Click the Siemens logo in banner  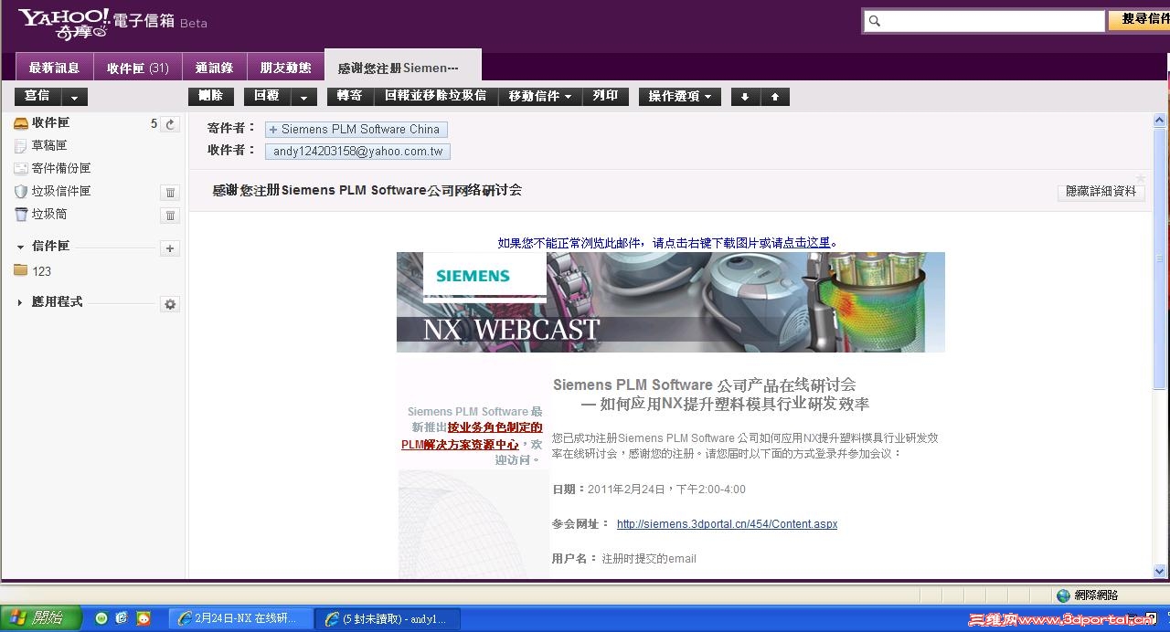473,276
